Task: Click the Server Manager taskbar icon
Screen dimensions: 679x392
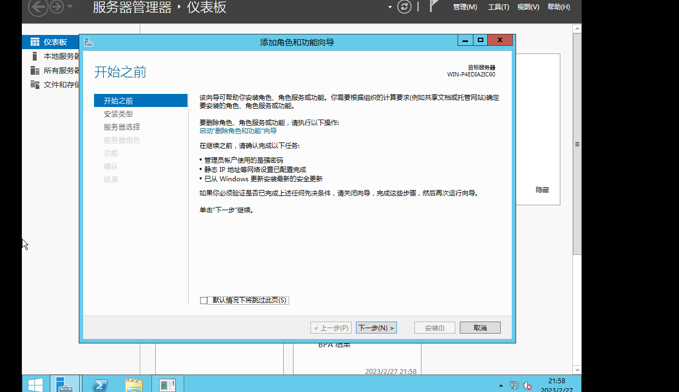Action: (65, 384)
